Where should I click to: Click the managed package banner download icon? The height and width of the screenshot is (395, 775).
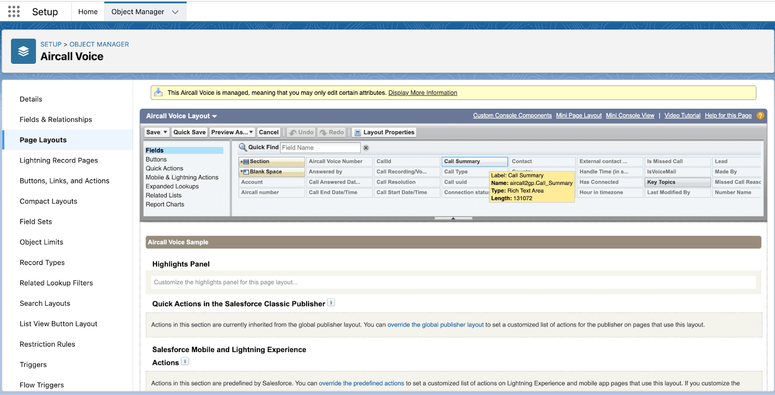tap(158, 92)
